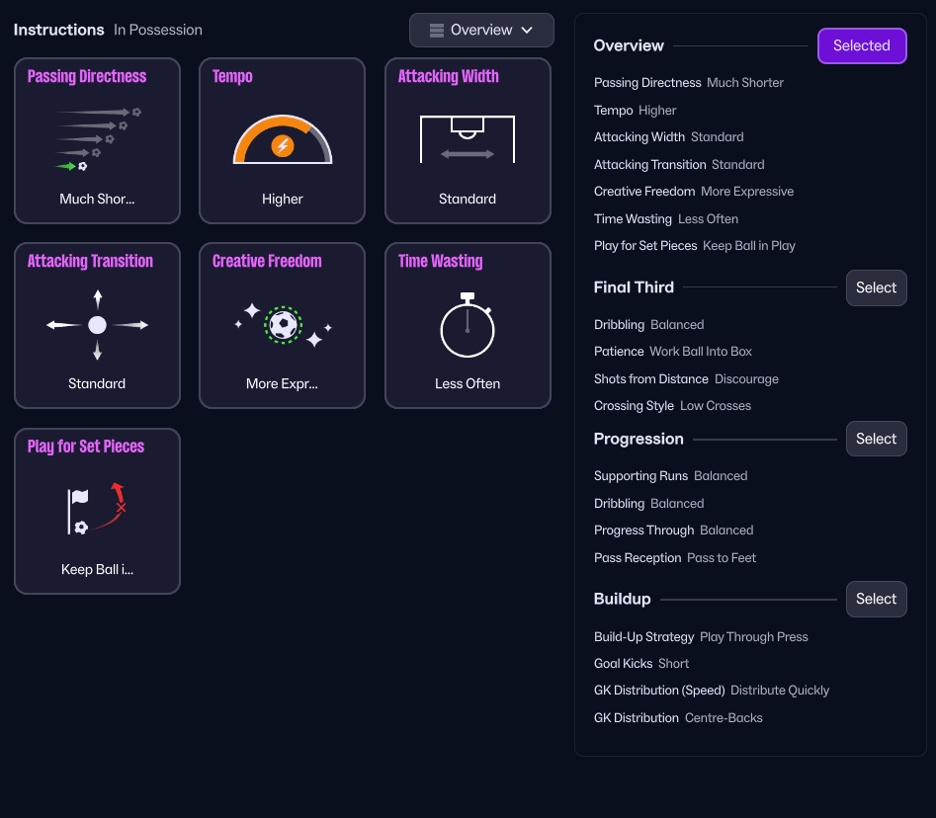Viewport: 936px width, 818px height.
Task: Adjust the Tempo setting labeled Higher
Action: pos(283,199)
